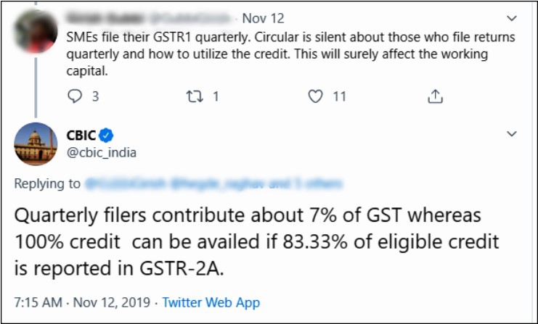Expand the chevron menu on Nov 12 tweet
The width and height of the screenshot is (538, 324).
coord(512,18)
